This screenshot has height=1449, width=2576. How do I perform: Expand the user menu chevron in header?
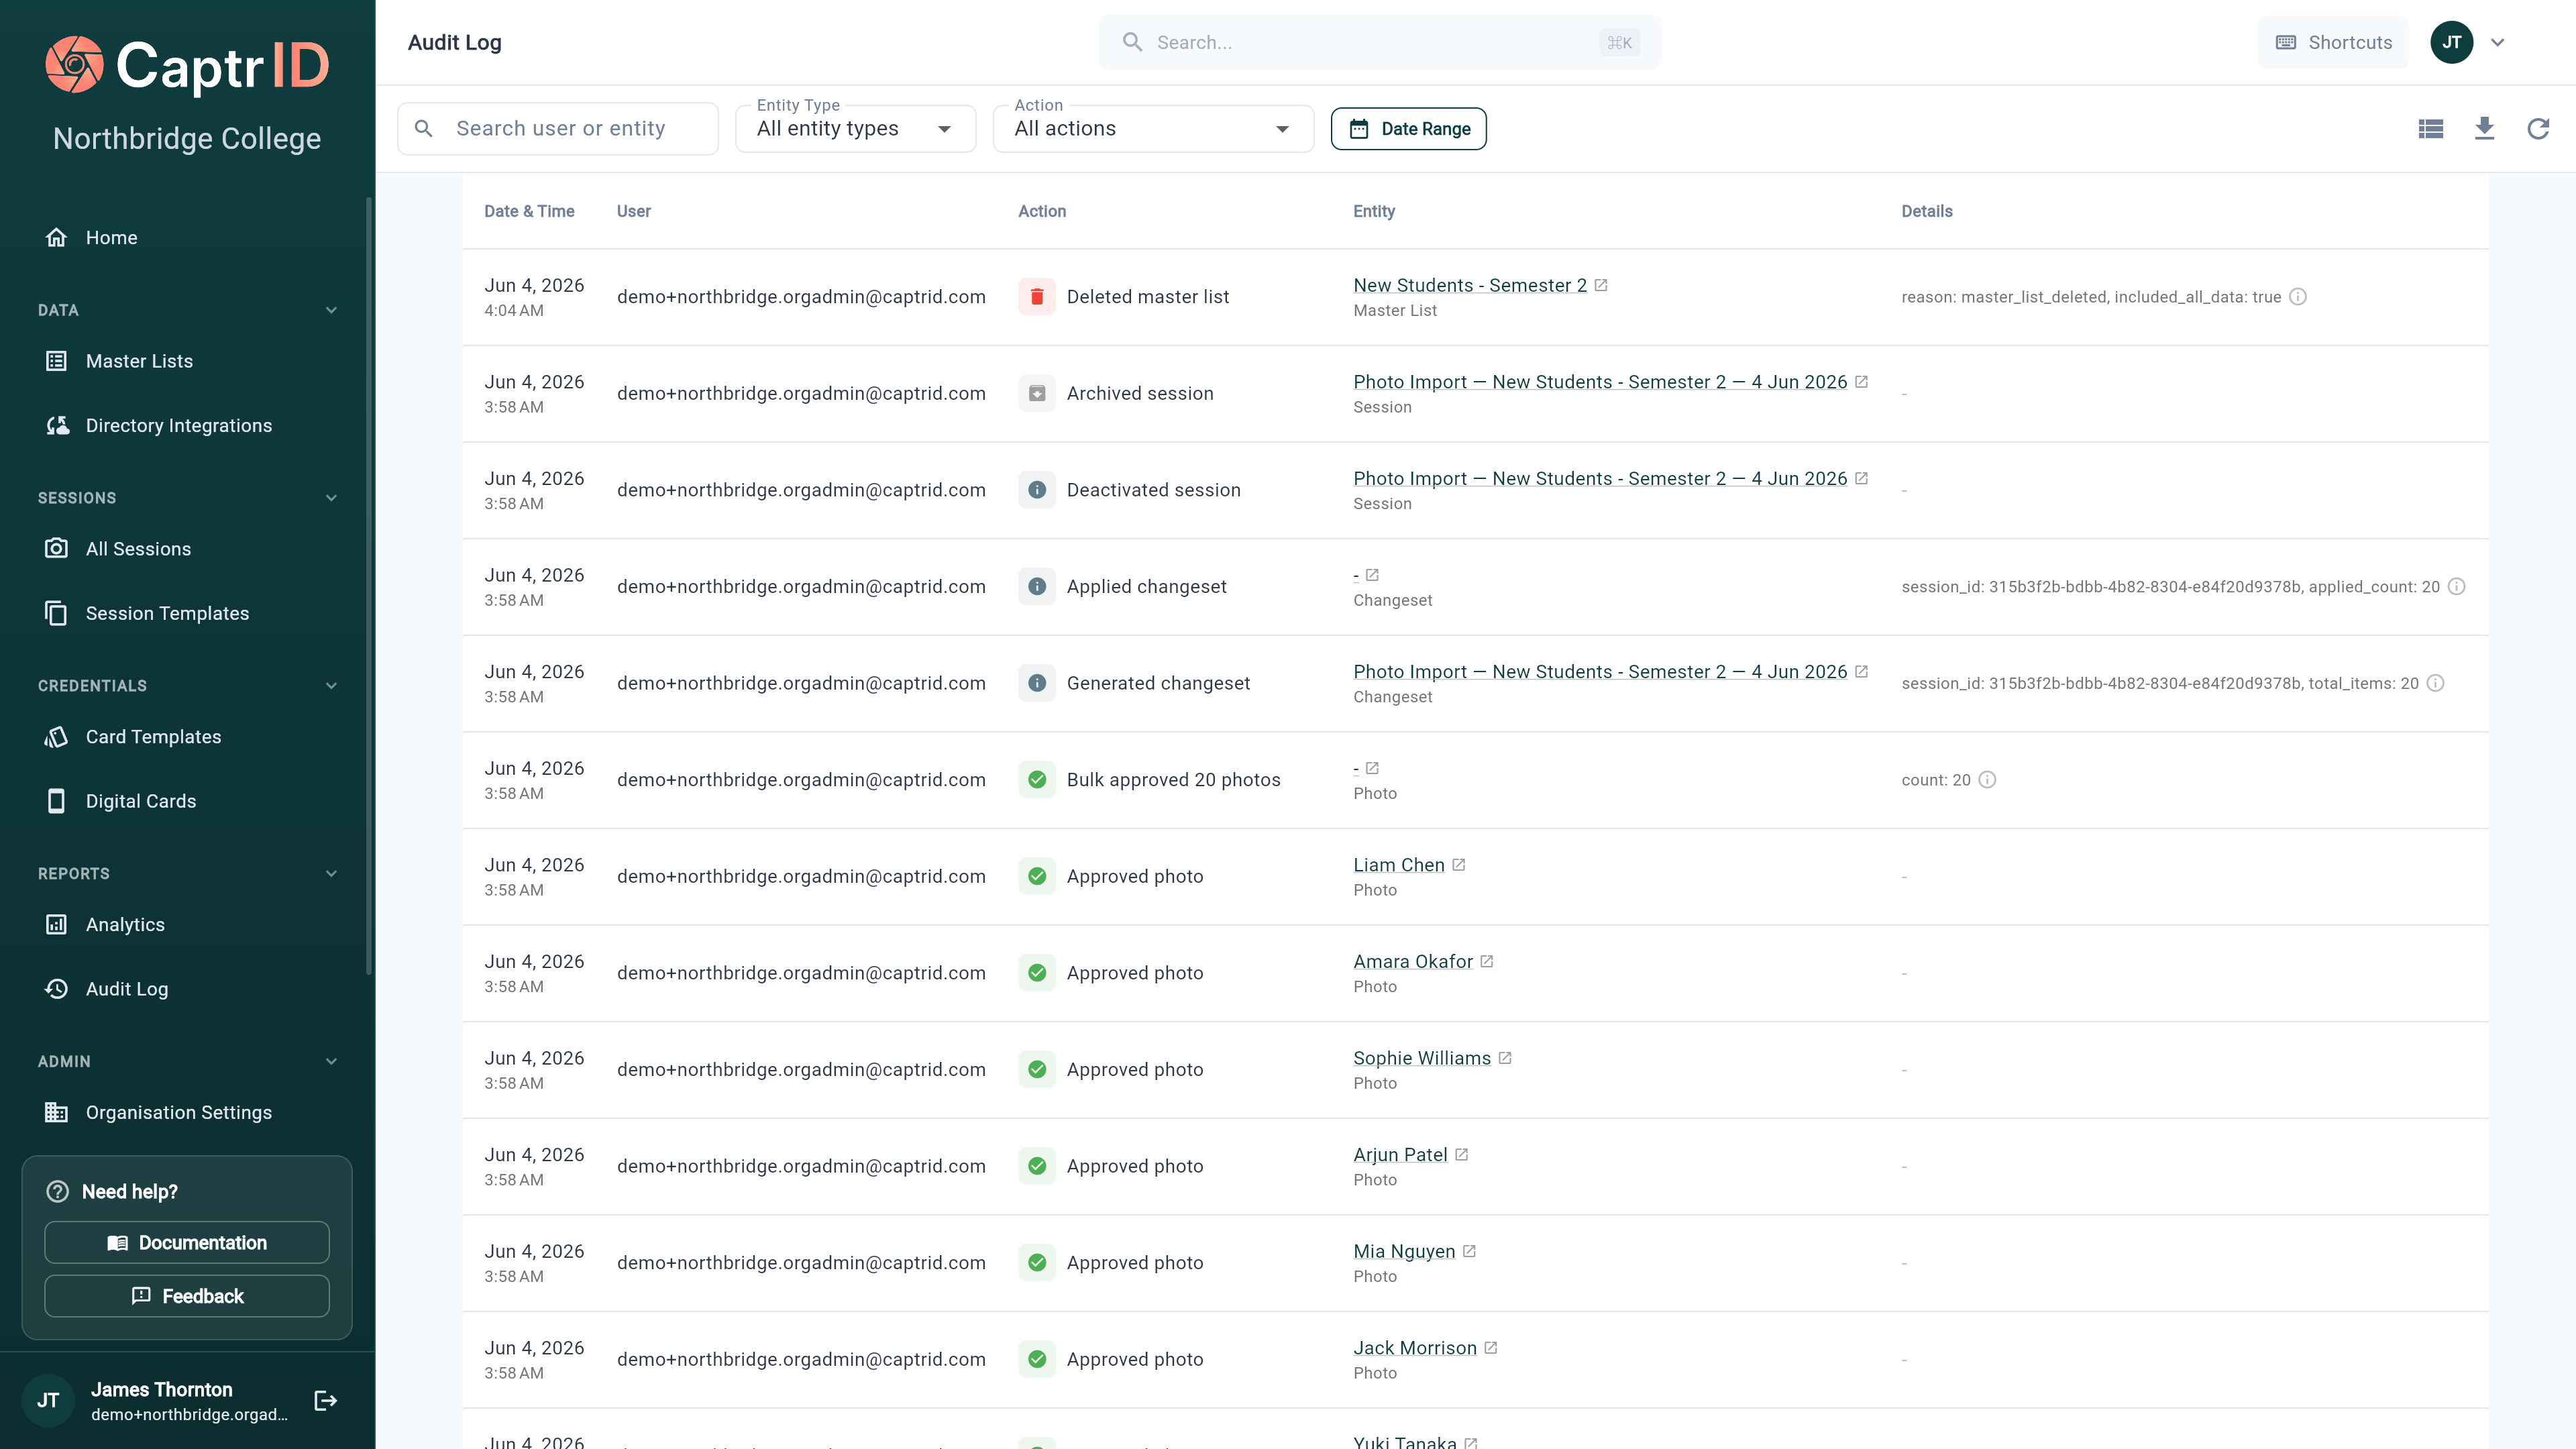(x=2498, y=42)
